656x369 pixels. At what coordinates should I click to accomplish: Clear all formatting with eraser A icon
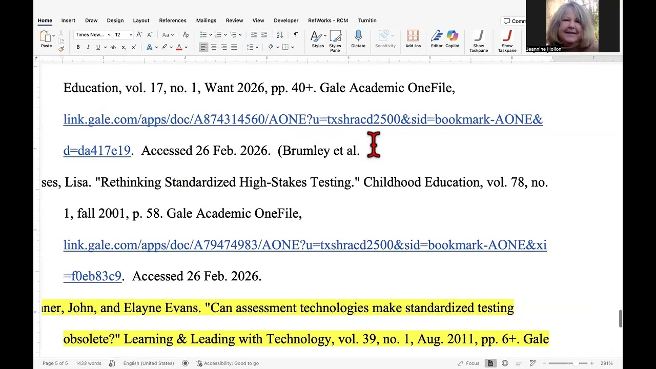[x=186, y=35]
